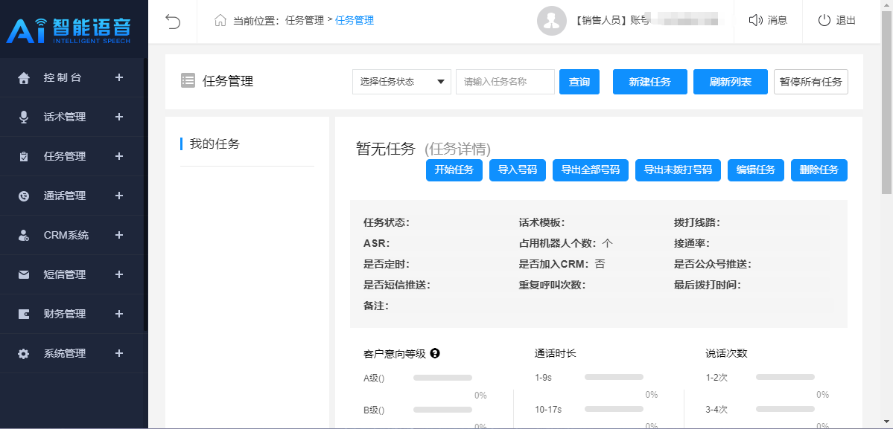Click the help question mark beside 客户意向等级
Image resolution: width=893 pixels, height=429 pixels.
(x=435, y=353)
